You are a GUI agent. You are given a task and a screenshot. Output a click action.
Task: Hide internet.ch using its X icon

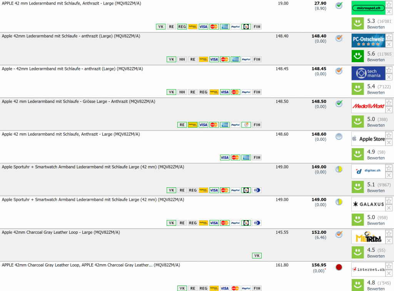389,273
